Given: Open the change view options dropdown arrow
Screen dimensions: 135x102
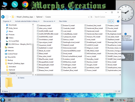Looking at the screenshot, I should 113,21.
